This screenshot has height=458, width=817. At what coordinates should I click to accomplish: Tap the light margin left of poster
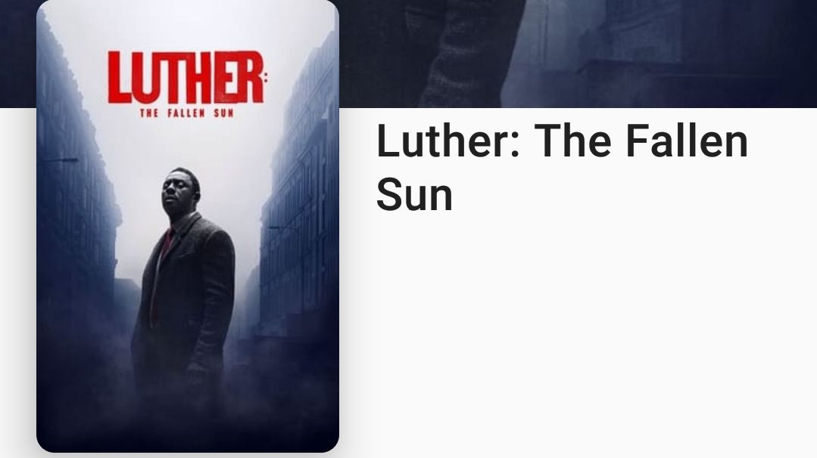tap(17, 283)
